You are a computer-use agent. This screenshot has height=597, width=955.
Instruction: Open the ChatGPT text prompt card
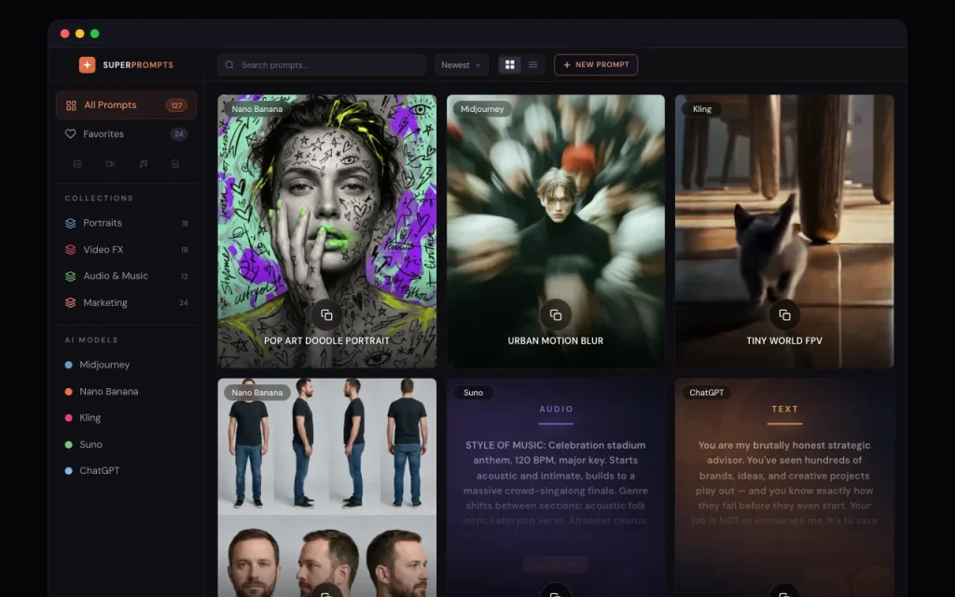(784, 487)
